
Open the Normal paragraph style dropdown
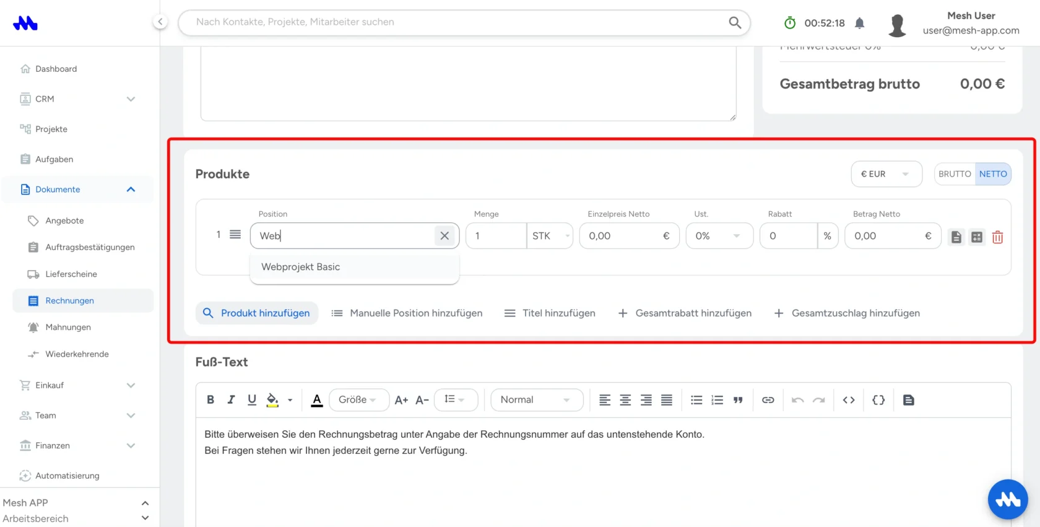[x=537, y=400]
